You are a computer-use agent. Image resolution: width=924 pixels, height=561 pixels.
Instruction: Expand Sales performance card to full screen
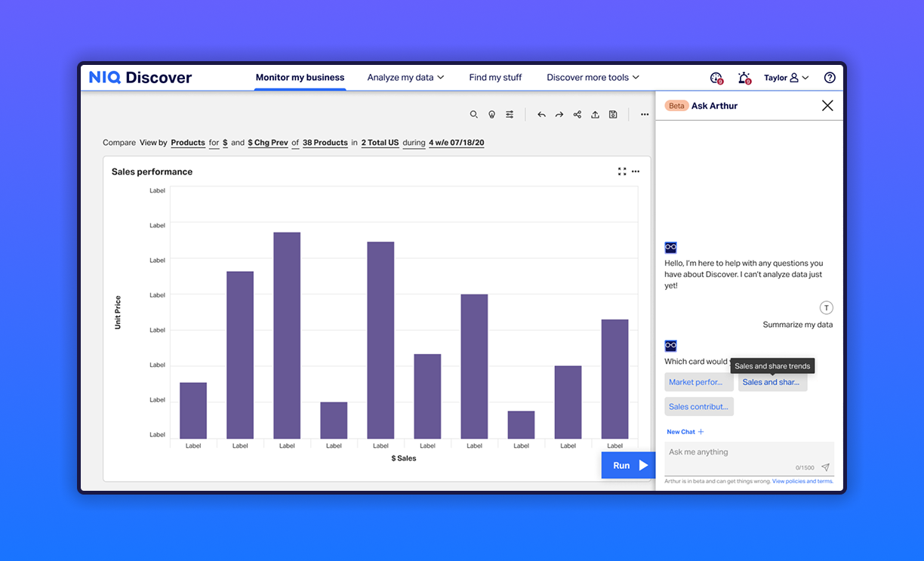[622, 171]
